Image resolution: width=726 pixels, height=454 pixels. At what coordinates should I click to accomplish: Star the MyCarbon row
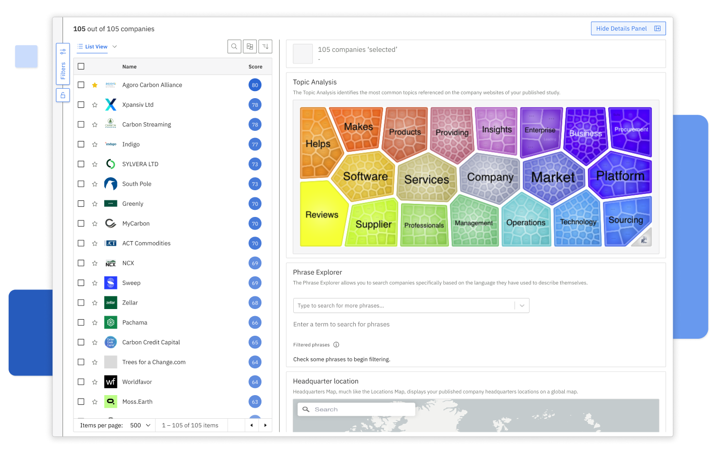pyautogui.click(x=95, y=223)
